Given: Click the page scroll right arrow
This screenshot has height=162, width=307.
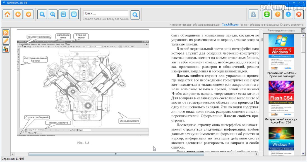Looking at the screenshot, I should tap(257, 154).
